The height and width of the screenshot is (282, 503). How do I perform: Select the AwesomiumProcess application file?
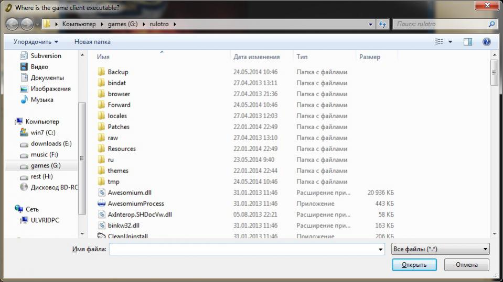[x=135, y=204]
